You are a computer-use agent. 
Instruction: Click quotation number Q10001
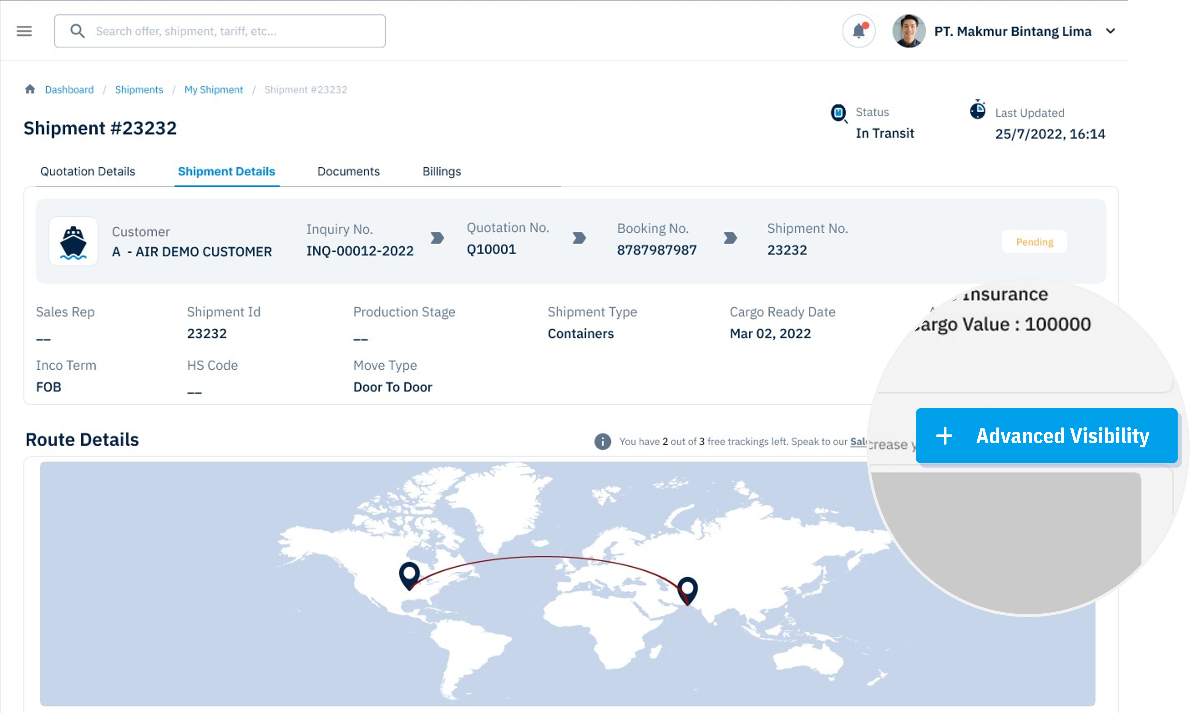491,249
